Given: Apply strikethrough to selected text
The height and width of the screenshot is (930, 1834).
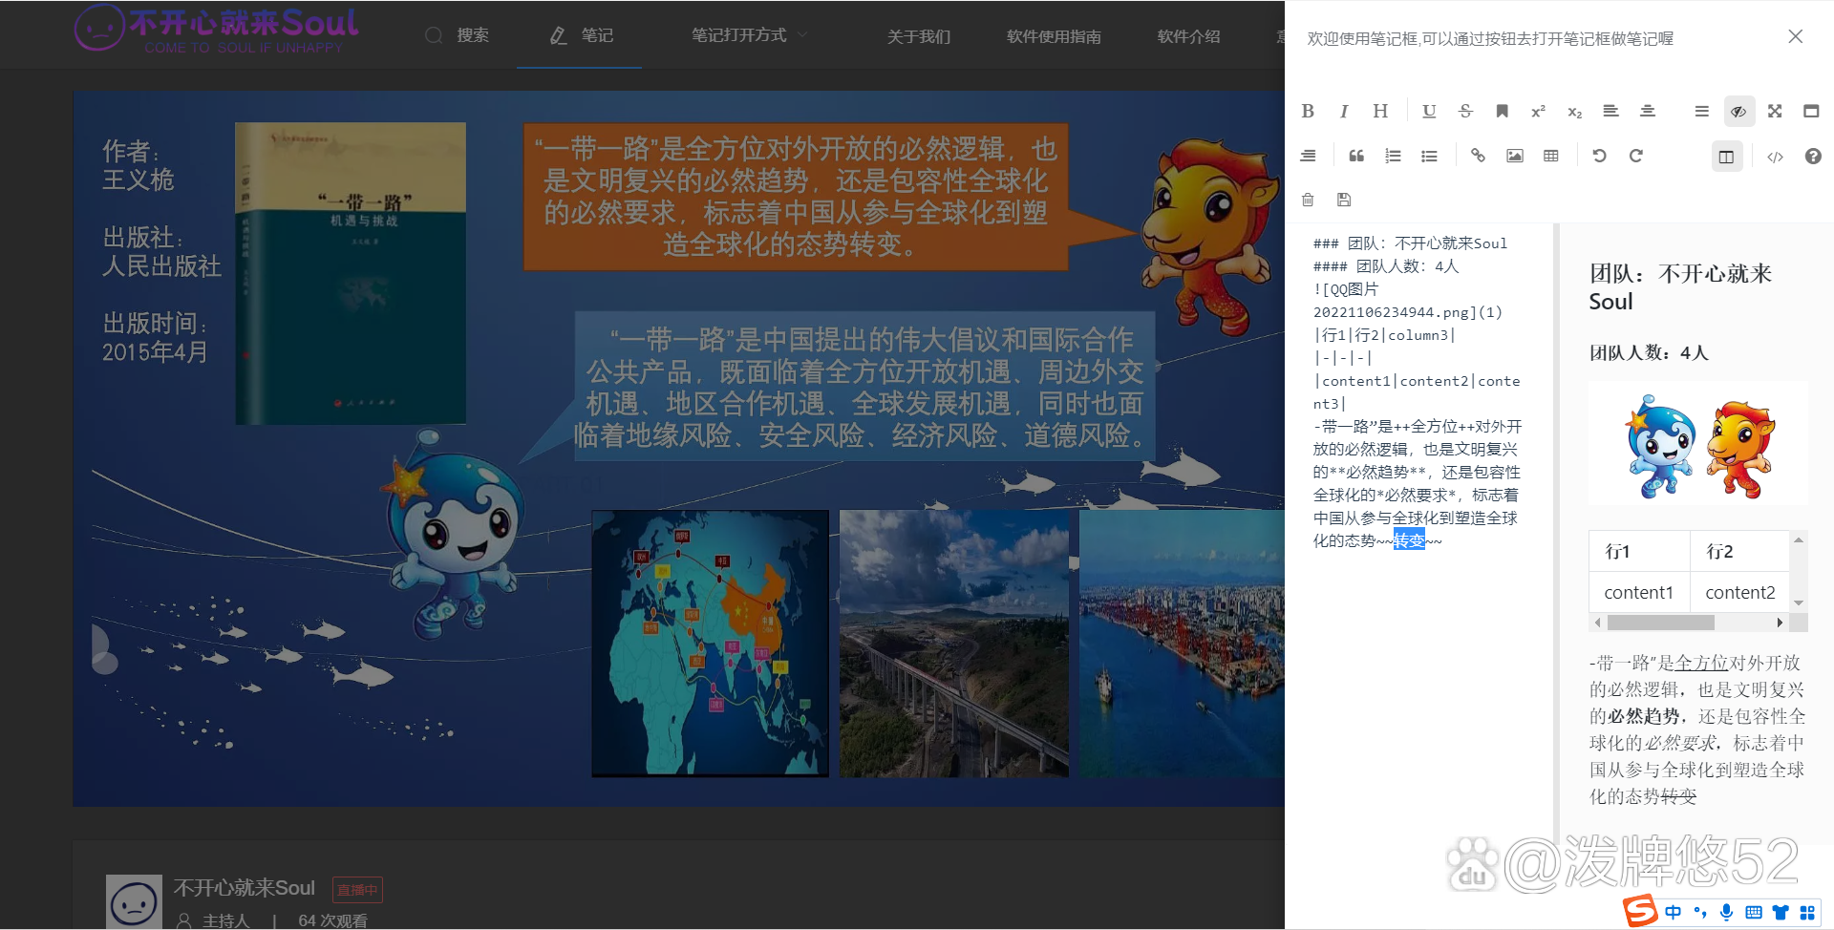Looking at the screenshot, I should click(x=1465, y=112).
